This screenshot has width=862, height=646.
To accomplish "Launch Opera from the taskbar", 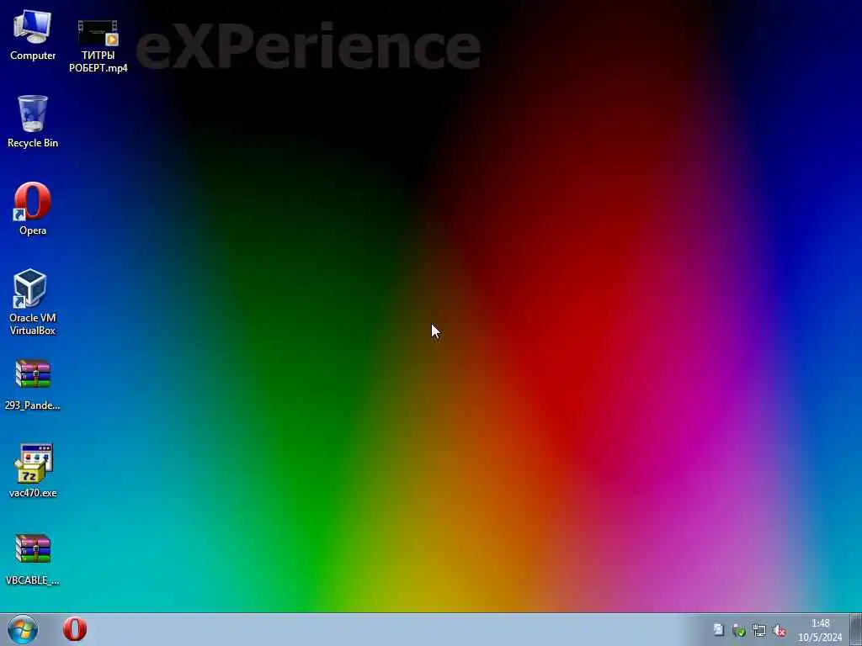I will coord(75,629).
